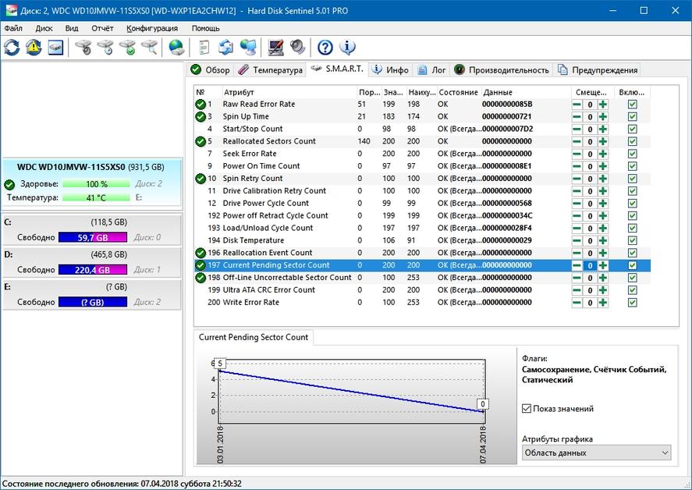Toggle the 'Показ значений' checkbox

527,409
